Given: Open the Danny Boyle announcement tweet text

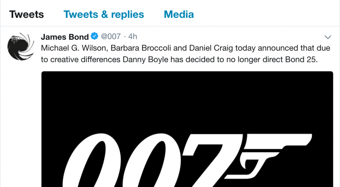Looking at the screenshot, I should click(x=185, y=54).
